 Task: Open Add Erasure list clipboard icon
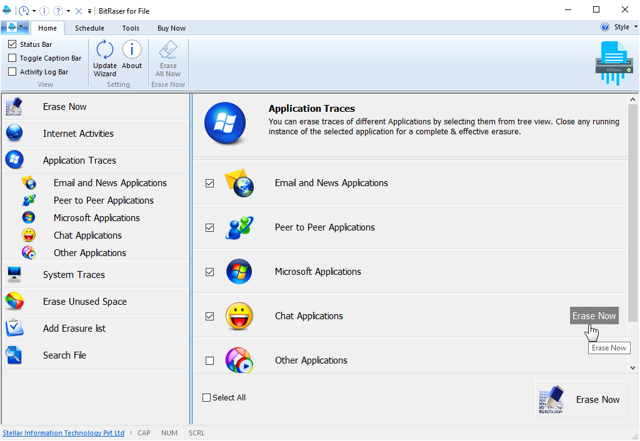(14, 328)
